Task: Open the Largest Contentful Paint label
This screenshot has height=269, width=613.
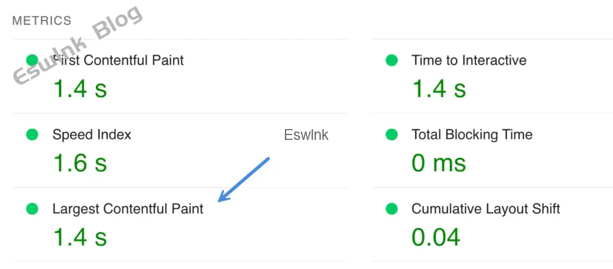Action: [x=128, y=209]
